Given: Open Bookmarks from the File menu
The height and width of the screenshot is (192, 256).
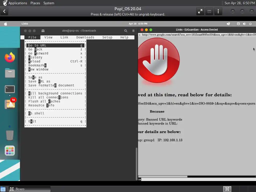Looking at the screenshot, I should 55,65.
